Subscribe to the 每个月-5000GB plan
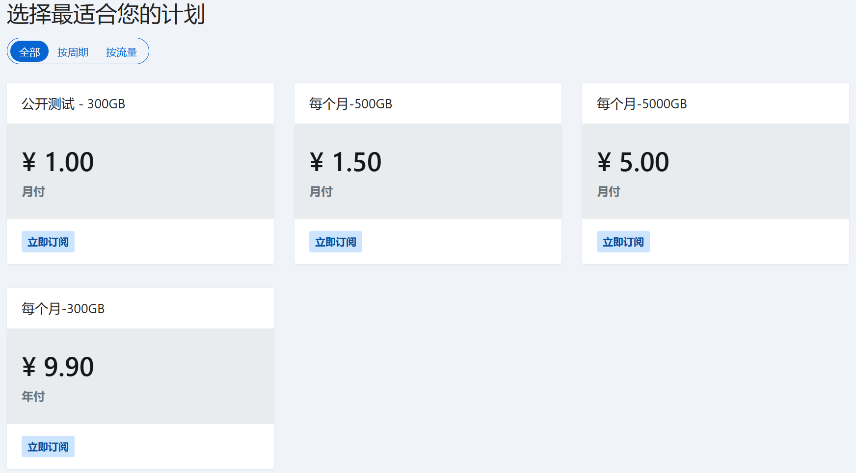 623,242
